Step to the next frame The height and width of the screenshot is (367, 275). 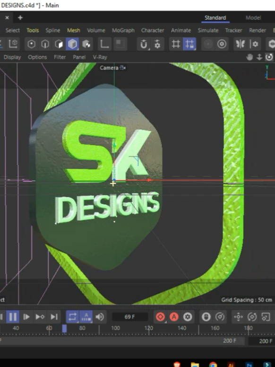tap(26, 317)
